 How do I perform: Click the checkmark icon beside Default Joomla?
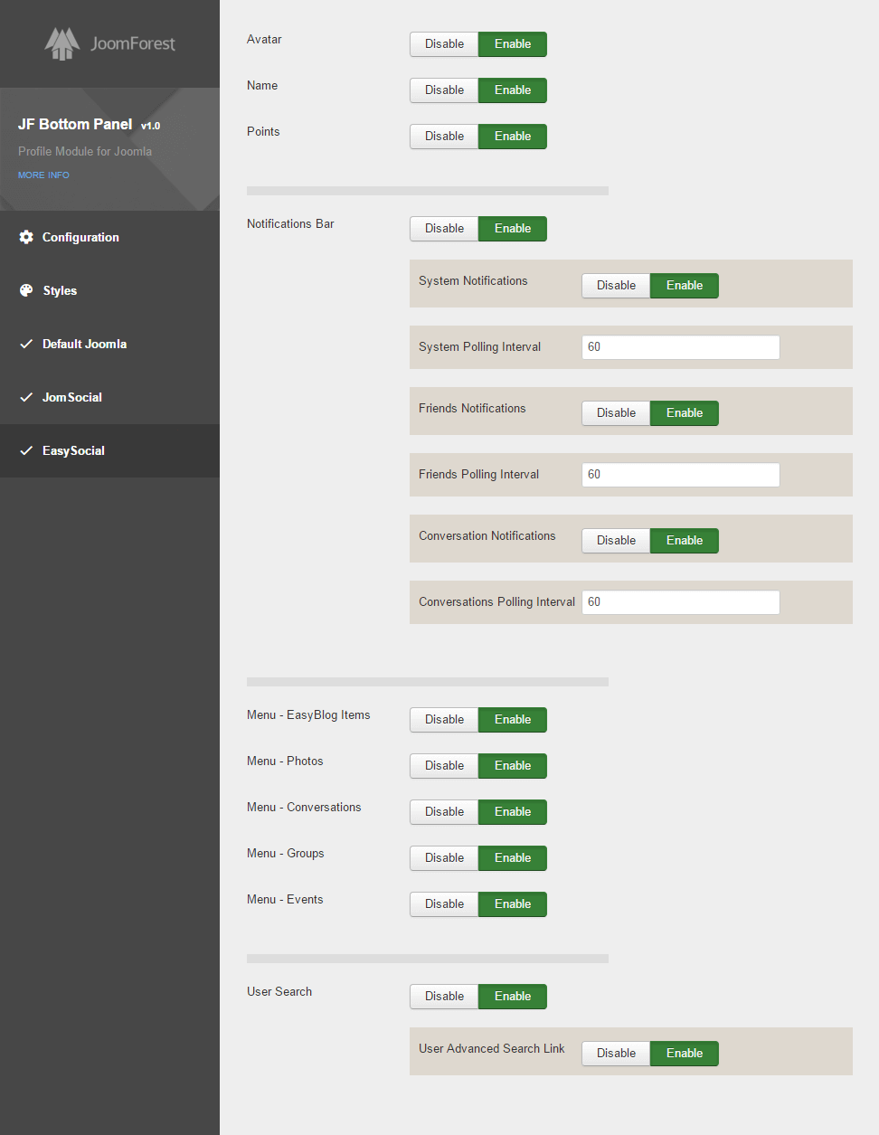coord(26,344)
